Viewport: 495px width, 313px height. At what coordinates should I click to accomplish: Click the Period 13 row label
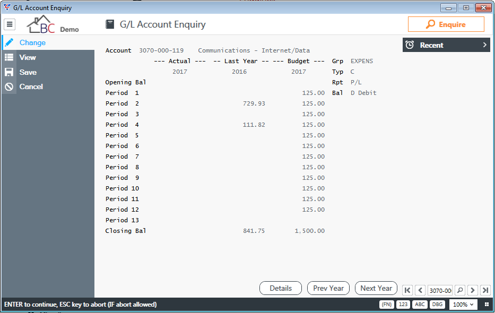(x=122, y=220)
